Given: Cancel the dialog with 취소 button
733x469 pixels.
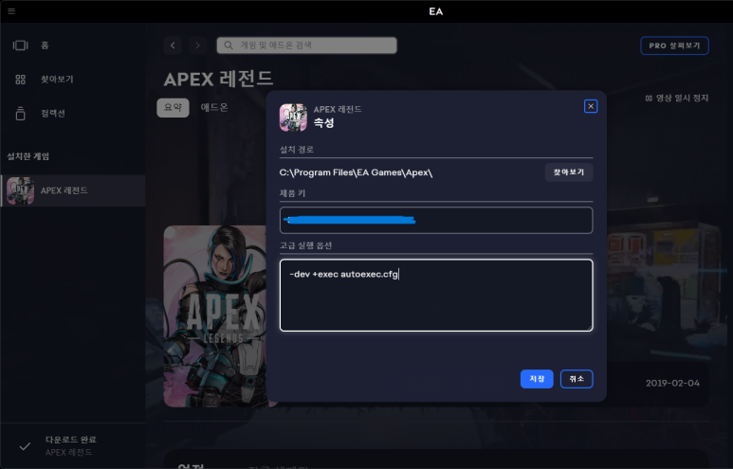Looking at the screenshot, I should coord(577,379).
